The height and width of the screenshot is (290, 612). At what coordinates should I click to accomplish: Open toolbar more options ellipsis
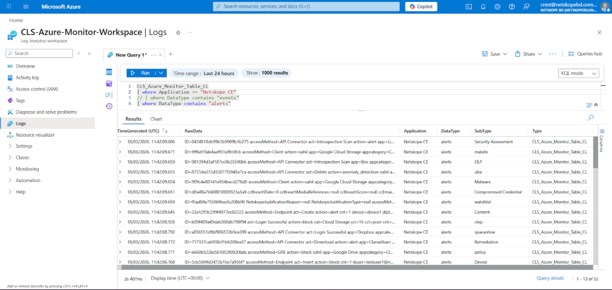[x=553, y=54]
